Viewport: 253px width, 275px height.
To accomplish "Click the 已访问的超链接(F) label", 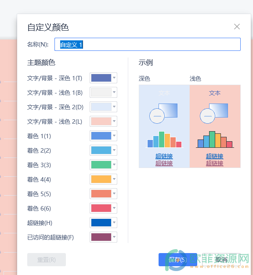I will coord(51,237).
